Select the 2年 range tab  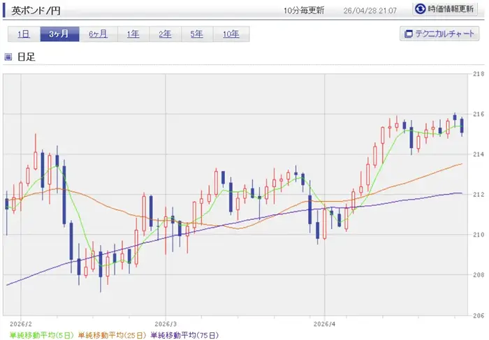tap(165, 34)
